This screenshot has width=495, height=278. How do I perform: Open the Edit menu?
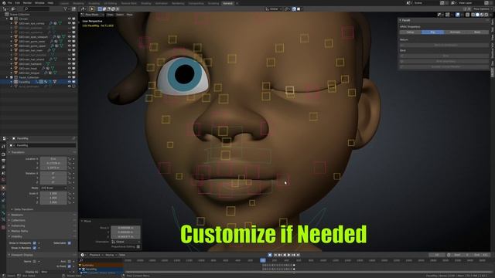(x=18, y=3)
